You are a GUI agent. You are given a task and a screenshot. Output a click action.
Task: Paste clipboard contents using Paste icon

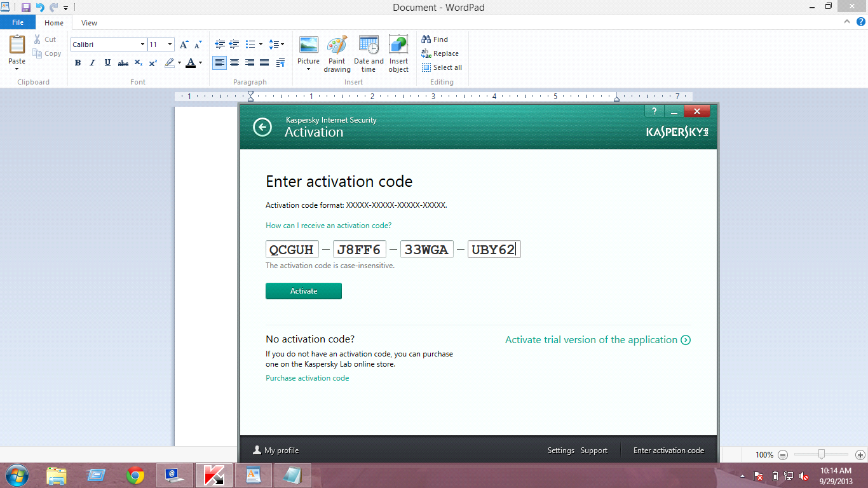click(x=17, y=45)
